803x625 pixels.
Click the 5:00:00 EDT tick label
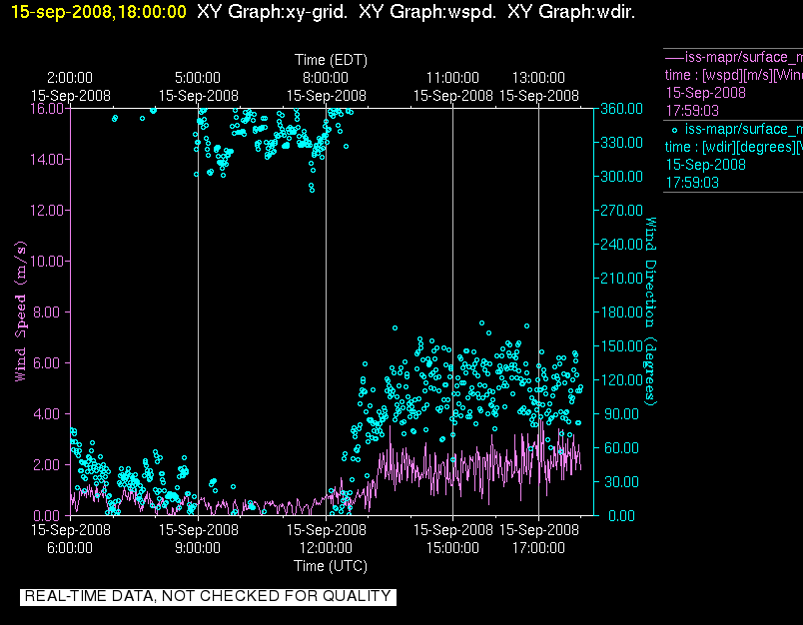[x=198, y=78]
